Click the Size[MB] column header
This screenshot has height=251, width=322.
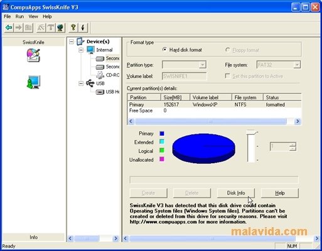[175, 97]
